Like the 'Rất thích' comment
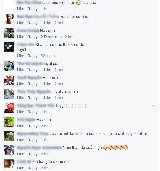 pyautogui.click(x=20, y=84)
